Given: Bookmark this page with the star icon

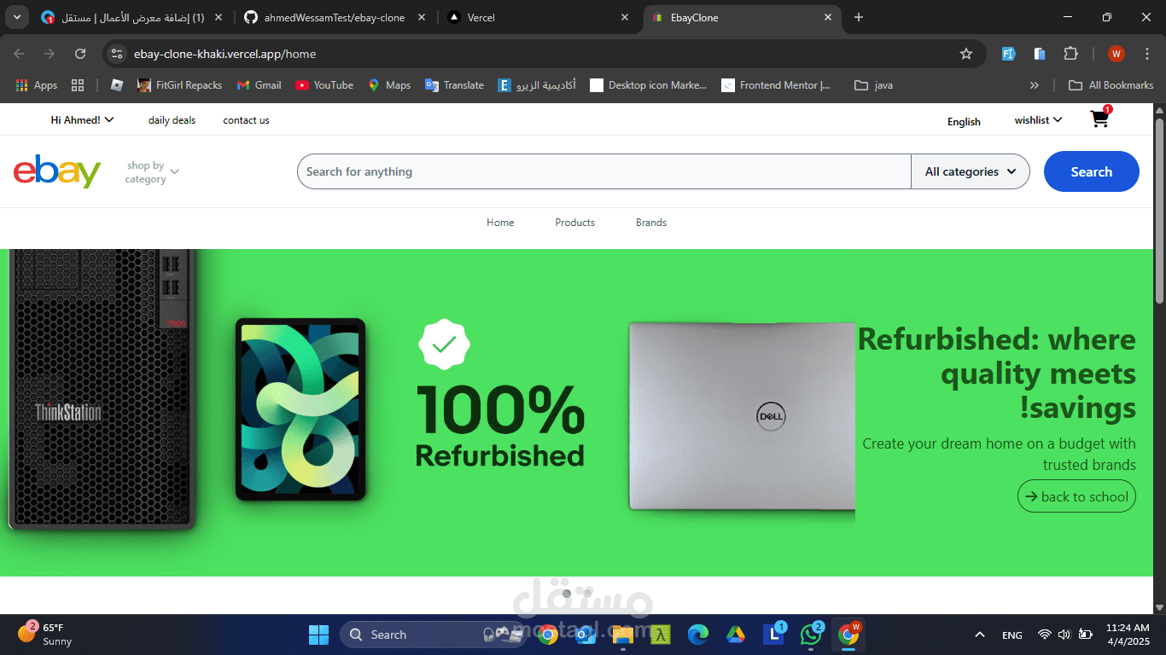Looking at the screenshot, I should point(966,54).
